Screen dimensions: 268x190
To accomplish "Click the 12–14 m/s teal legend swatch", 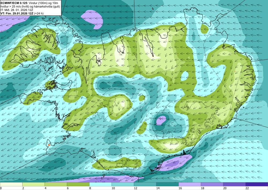I will tap(145, 184).
